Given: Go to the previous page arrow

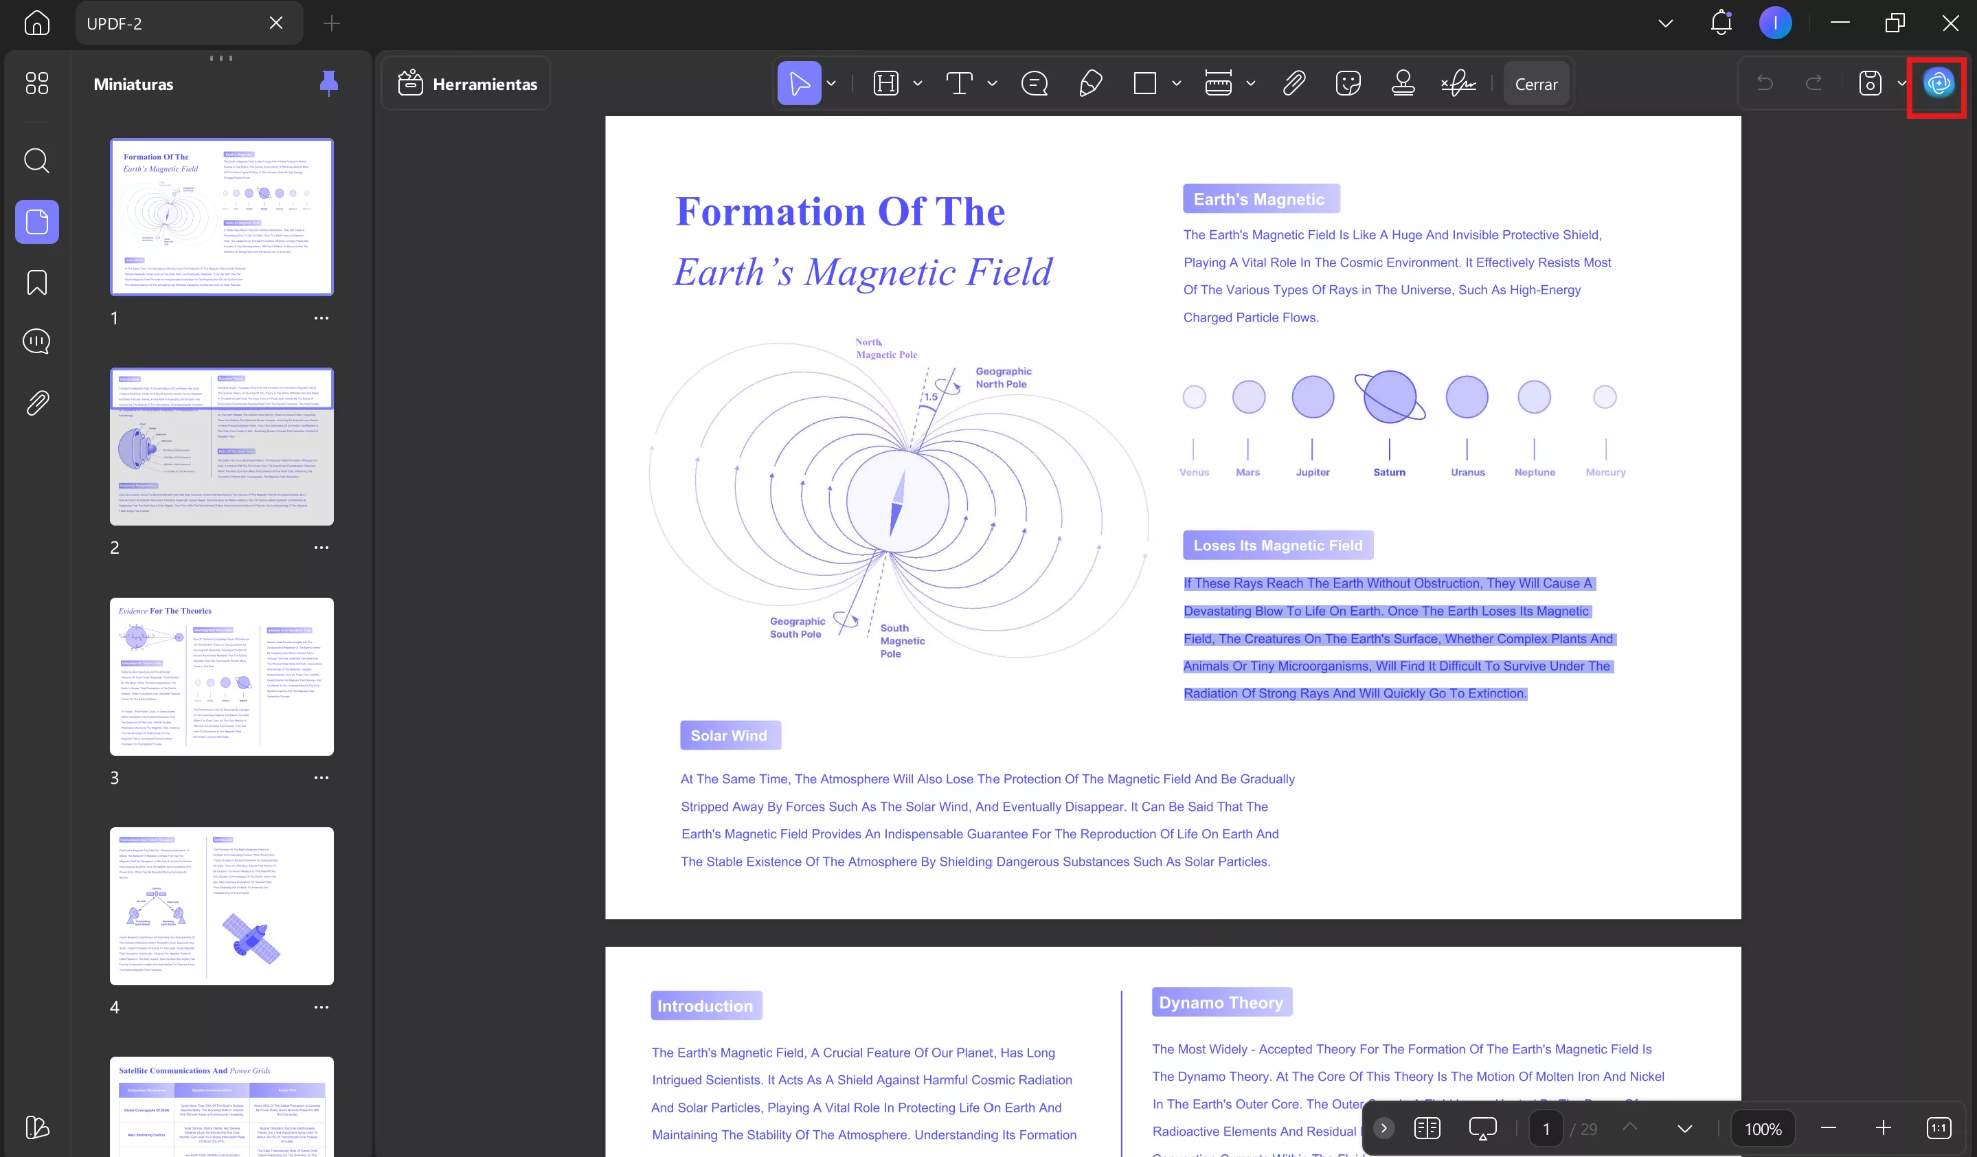Looking at the screenshot, I should tap(1629, 1126).
